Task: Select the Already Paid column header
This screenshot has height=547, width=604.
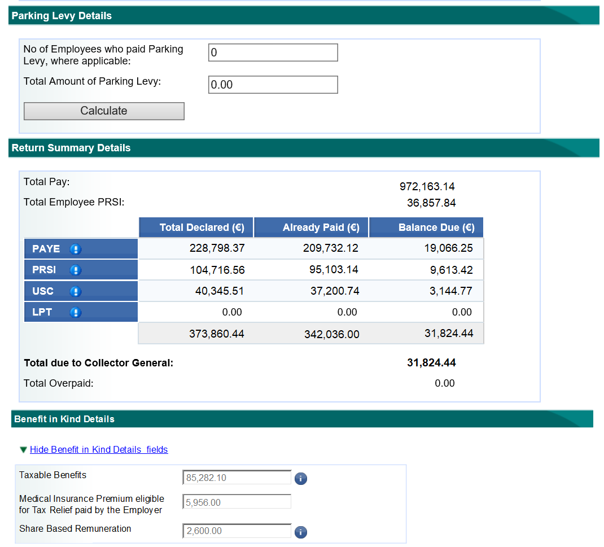Action: click(x=312, y=227)
